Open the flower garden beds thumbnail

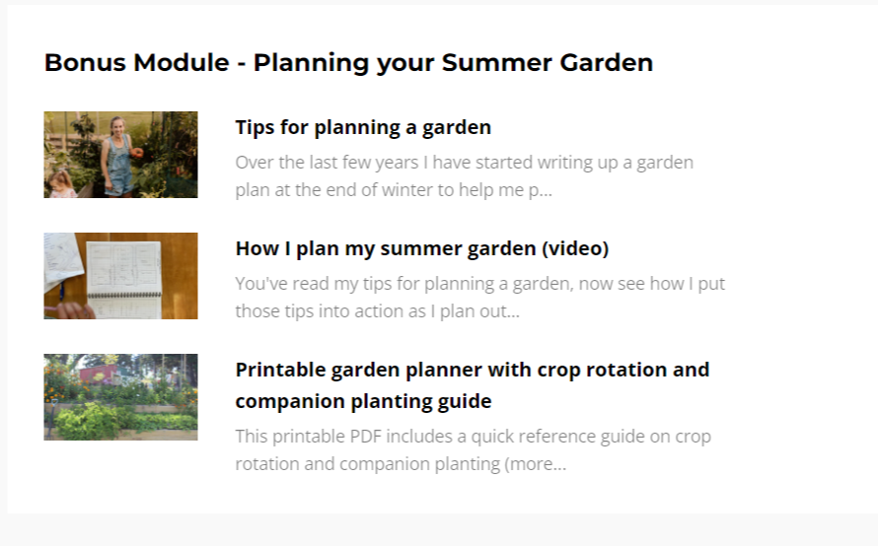coord(120,397)
